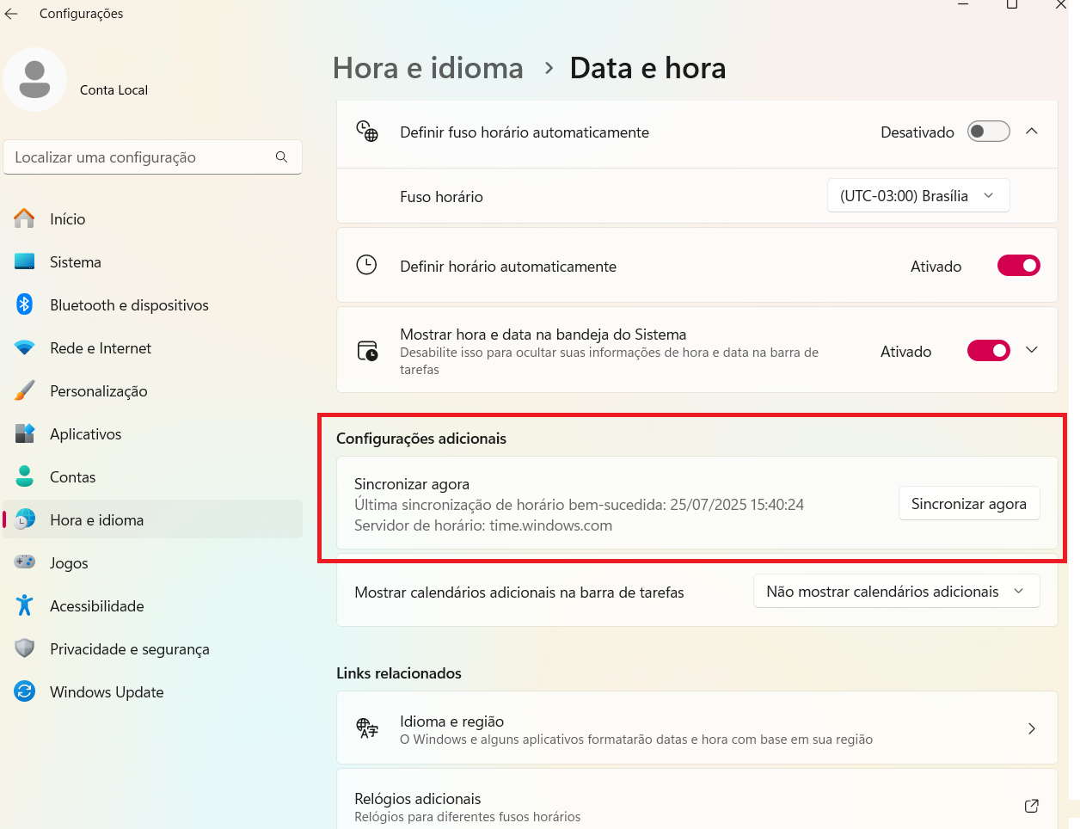
Task: Select the Personalização paintbrush icon
Action: coord(24,390)
